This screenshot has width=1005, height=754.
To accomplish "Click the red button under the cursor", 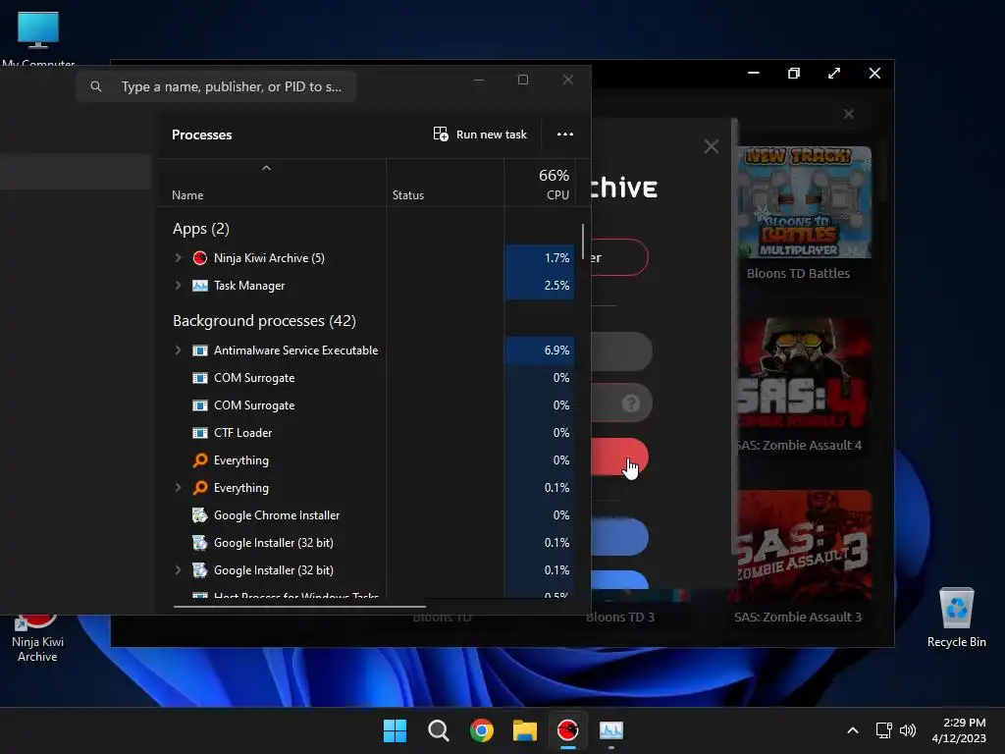I will [x=619, y=457].
